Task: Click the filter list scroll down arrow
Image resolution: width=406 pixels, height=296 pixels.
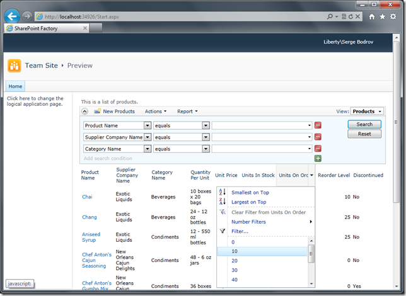Action: [311, 283]
